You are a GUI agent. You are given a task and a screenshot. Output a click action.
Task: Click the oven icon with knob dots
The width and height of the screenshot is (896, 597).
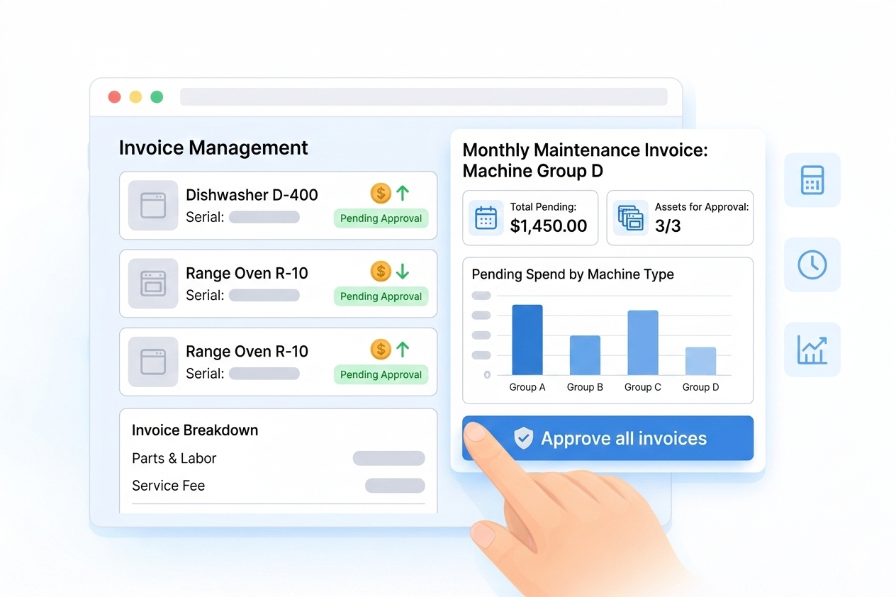point(153,284)
